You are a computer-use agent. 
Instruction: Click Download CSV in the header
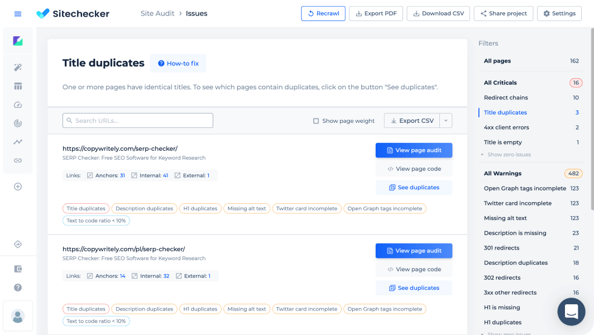pos(438,13)
